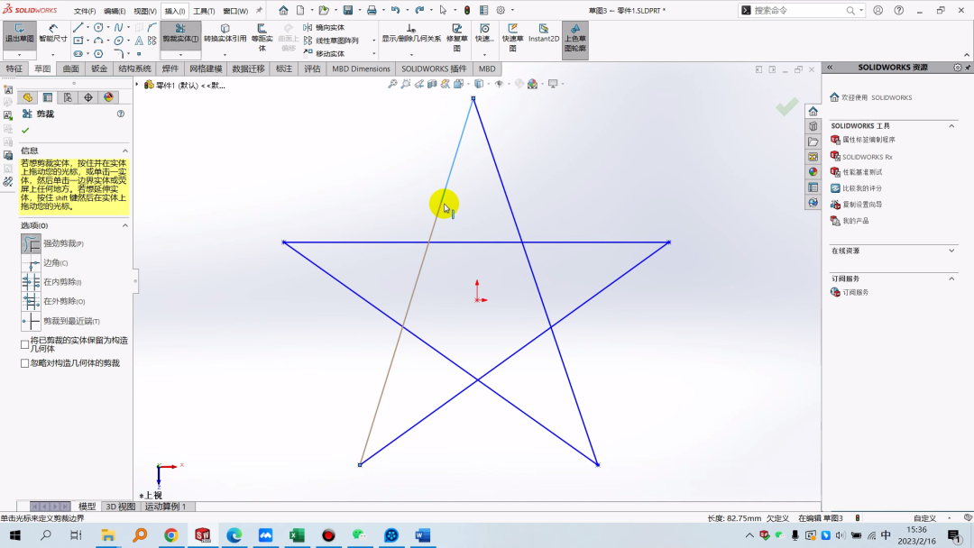The image size is (974, 548).
Task: Select the 剪裁实体 Trim Entities tool
Action: (x=180, y=33)
